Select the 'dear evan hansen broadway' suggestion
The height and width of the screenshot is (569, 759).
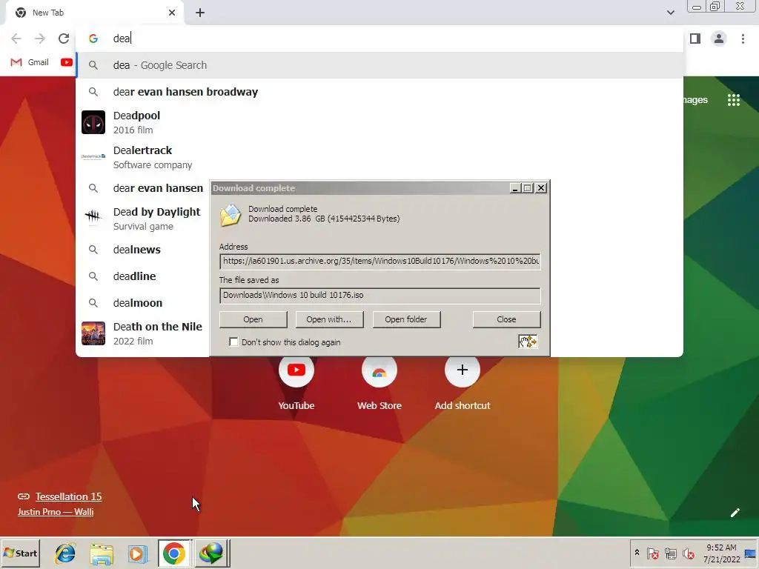point(379,92)
